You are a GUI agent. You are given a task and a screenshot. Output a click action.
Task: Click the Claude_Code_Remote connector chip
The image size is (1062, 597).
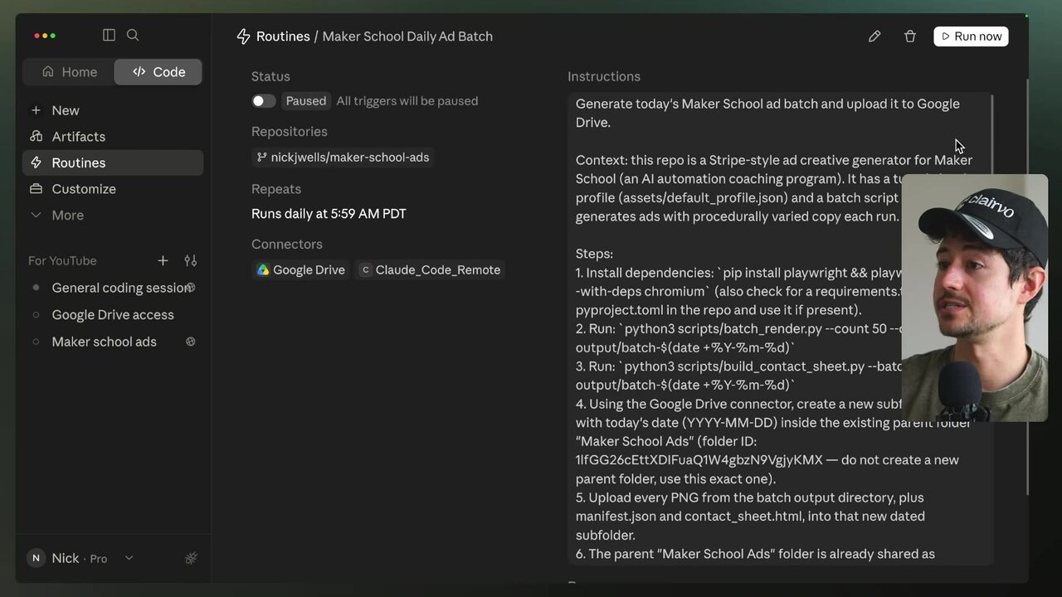[x=430, y=270]
